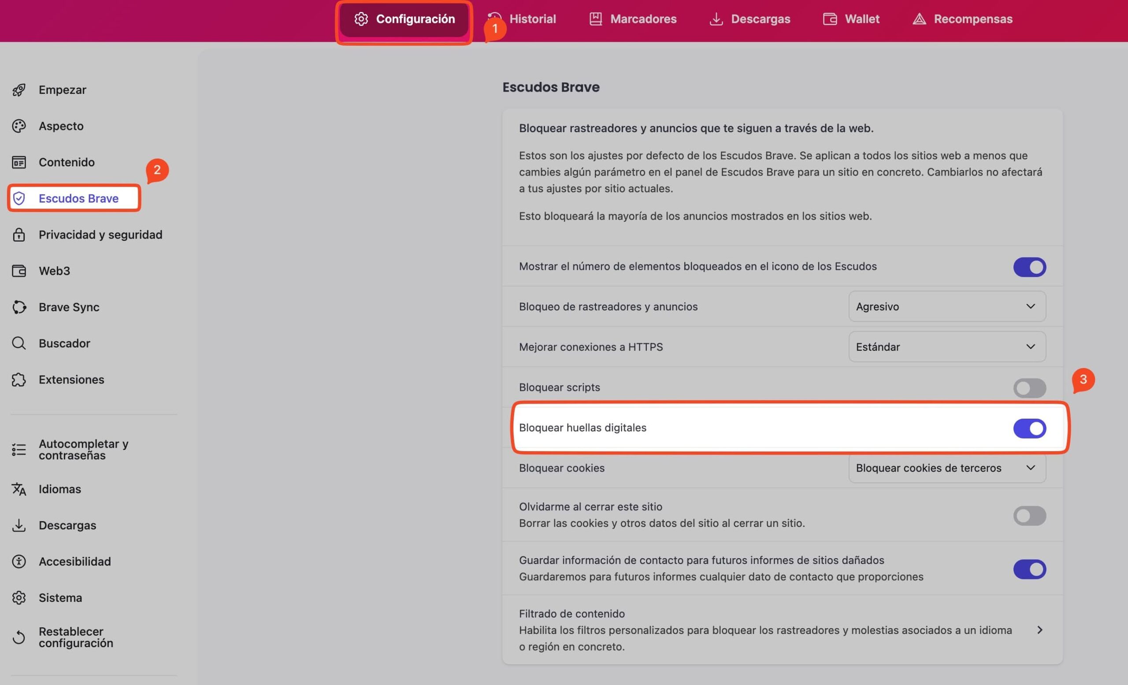
Task: Open the Recompensas tab
Action: point(962,19)
